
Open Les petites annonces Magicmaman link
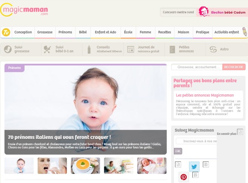(205, 95)
